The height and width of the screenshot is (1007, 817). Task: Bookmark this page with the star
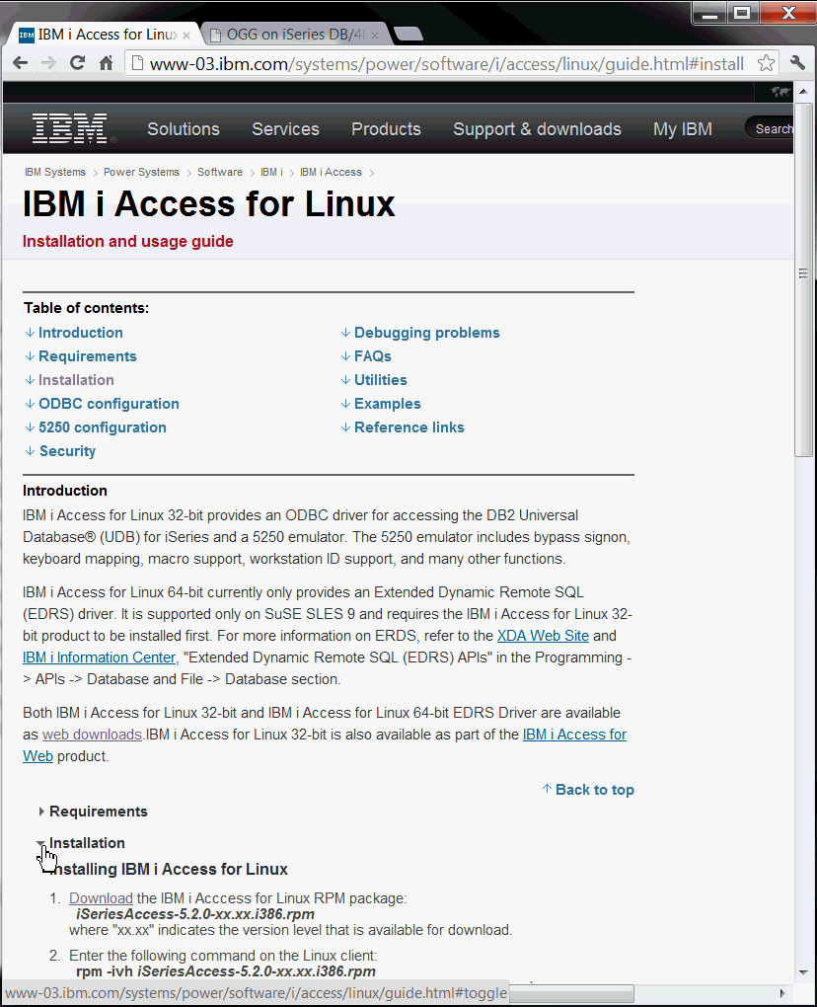tap(766, 64)
